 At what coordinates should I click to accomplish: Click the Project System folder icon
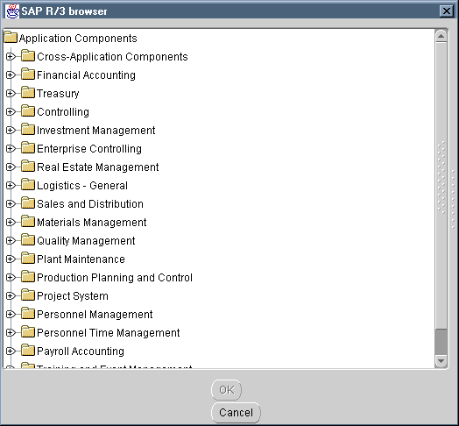[28, 295]
